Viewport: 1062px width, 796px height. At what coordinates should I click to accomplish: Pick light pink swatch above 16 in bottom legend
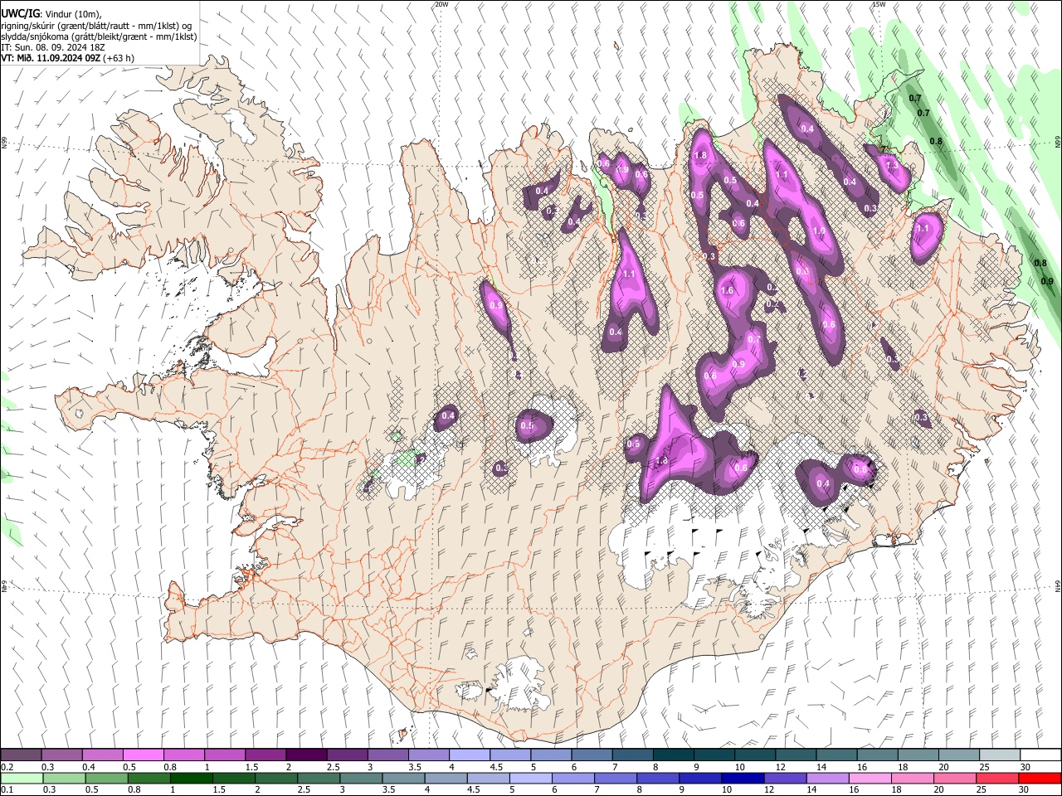point(870,778)
